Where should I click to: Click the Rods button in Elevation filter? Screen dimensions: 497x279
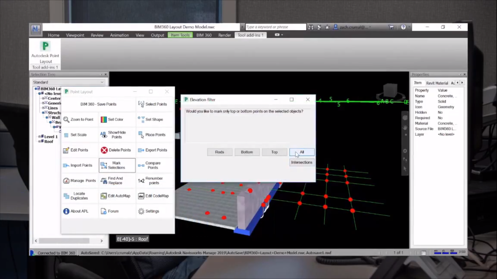tap(220, 152)
